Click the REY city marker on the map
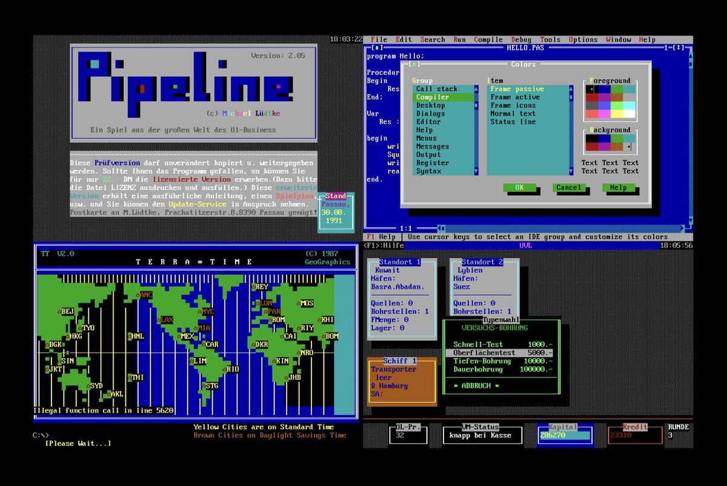Screen dimensions: 727x486 (x=259, y=287)
